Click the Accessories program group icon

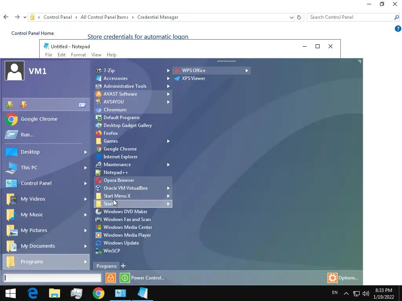(99, 78)
